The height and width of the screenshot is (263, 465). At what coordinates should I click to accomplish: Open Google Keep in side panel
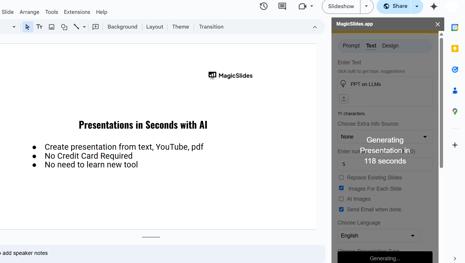click(455, 49)
